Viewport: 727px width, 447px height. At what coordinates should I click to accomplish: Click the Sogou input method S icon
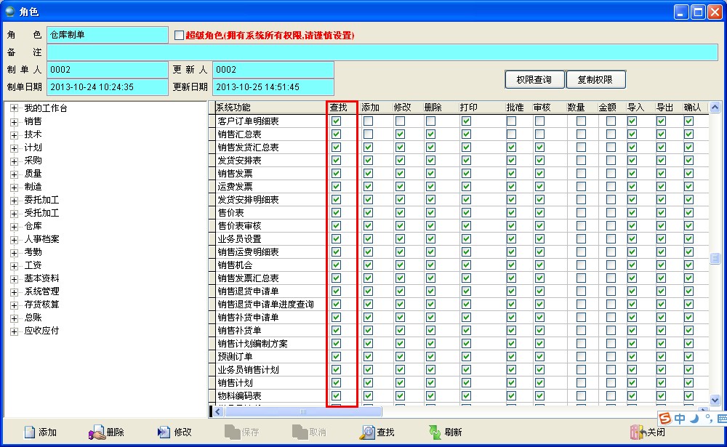pos(664,419)
